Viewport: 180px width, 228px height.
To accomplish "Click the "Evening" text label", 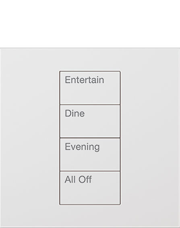I will coord(82,147).
